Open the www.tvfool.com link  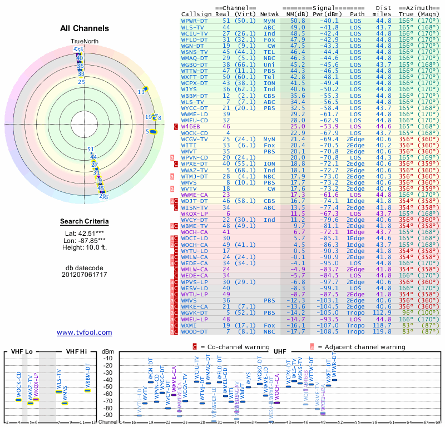[x=85, y=332]
